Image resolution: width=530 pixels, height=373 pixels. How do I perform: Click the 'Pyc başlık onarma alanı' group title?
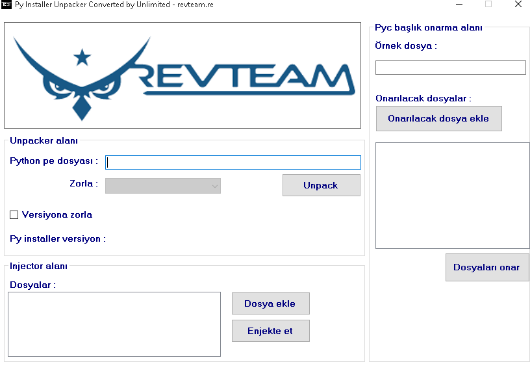tap(429, 28)
